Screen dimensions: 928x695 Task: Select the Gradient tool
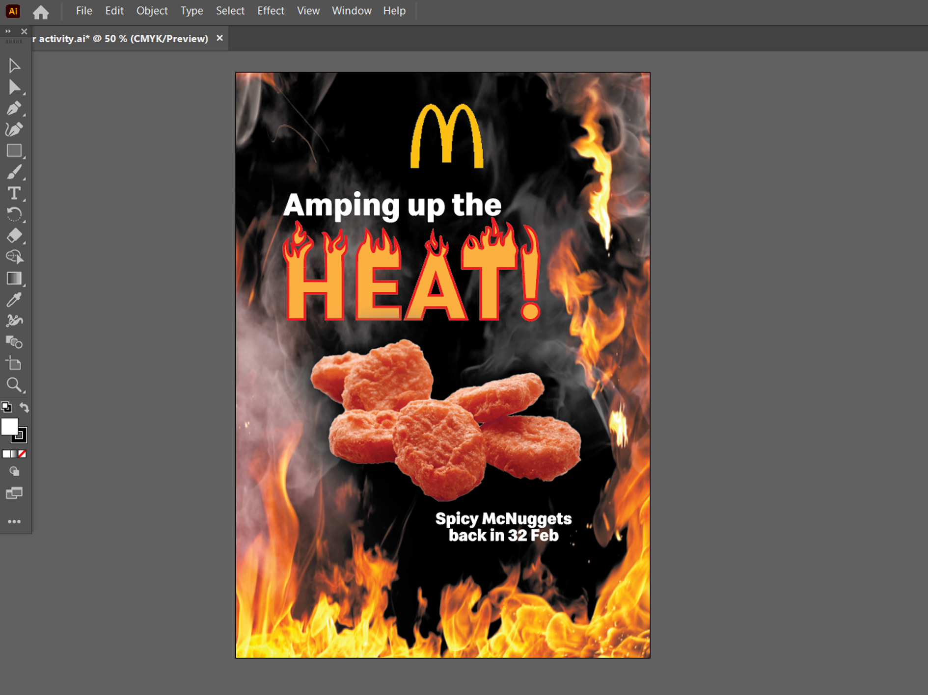tap(14, 278)
